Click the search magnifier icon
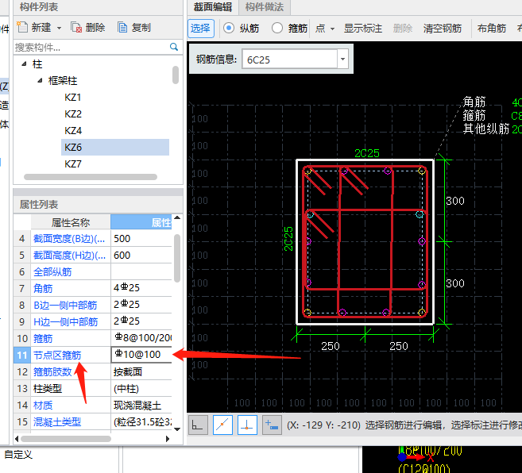522x473 pixels. (174, 47)
